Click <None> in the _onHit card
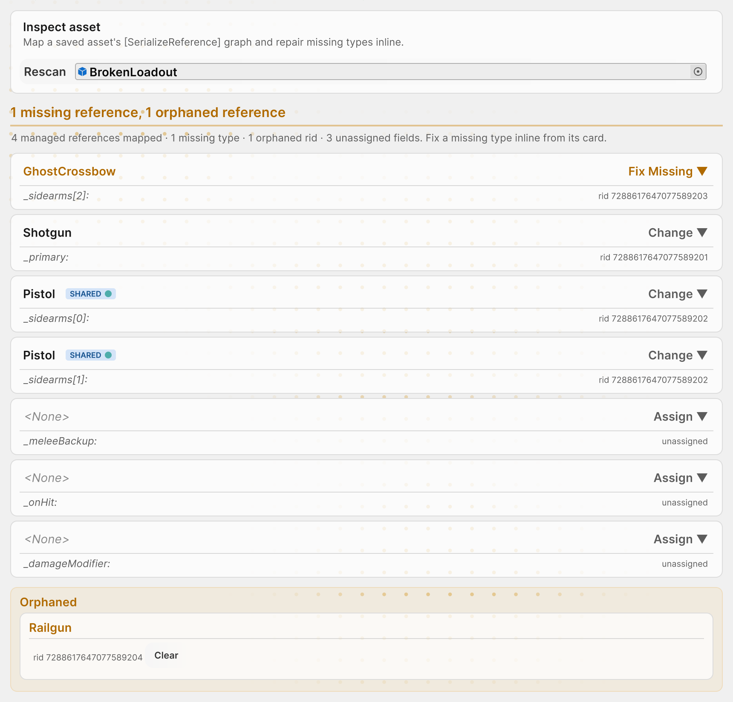The height and width of the screenshot is (702, 733). 47,478
